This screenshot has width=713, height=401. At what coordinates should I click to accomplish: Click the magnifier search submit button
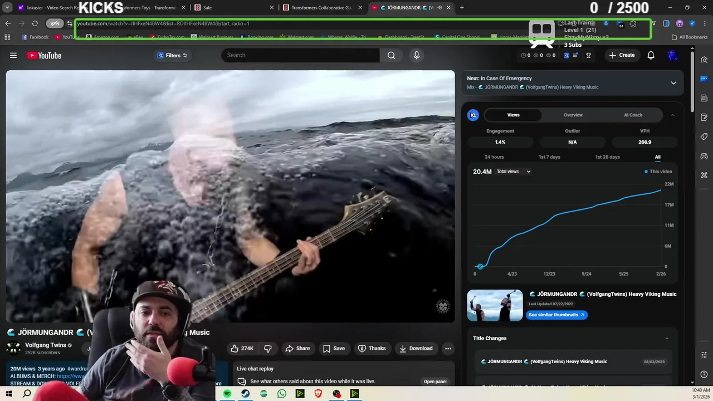click(392, 55)
